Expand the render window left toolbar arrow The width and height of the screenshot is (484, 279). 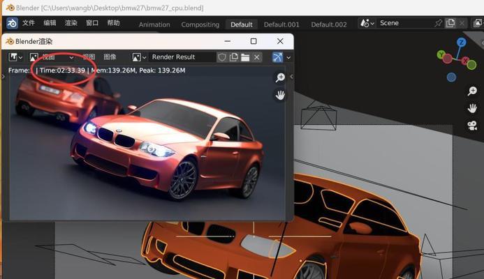click(x=3, y=76)
